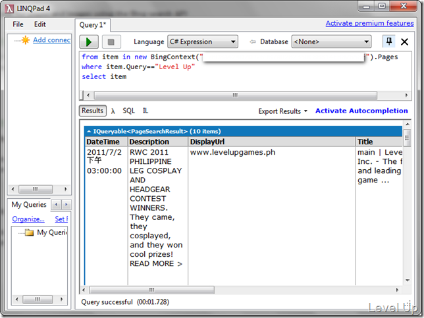This screenshot has height=318, width=424.
Task: Open the Database combo box
Action: [331, 41]
